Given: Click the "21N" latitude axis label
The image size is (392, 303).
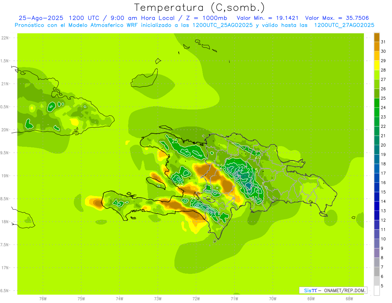Looking at the screenshot, I should 5,84.
